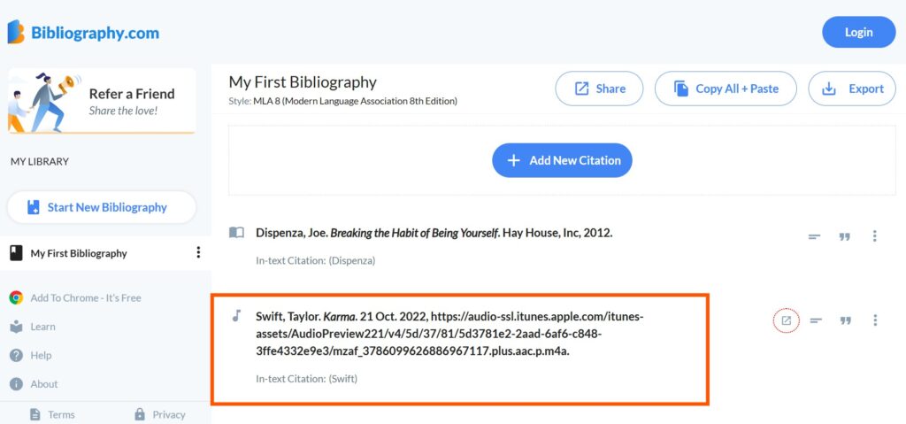
Task: Open external link icon for Swift citation
Action: 786,320
